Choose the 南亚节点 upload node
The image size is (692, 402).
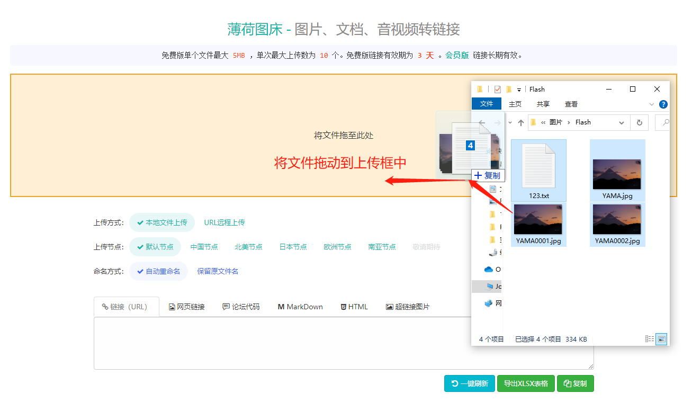pos(382,247)
